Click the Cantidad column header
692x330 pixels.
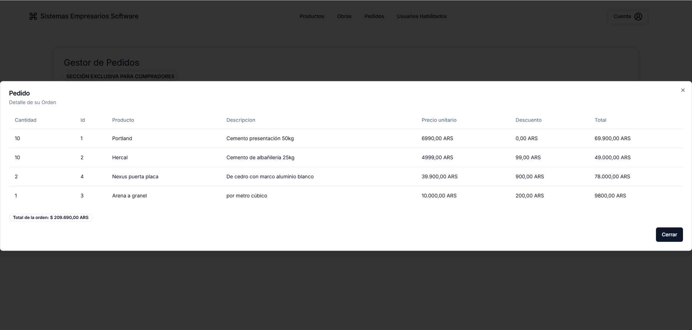[26, 120]
